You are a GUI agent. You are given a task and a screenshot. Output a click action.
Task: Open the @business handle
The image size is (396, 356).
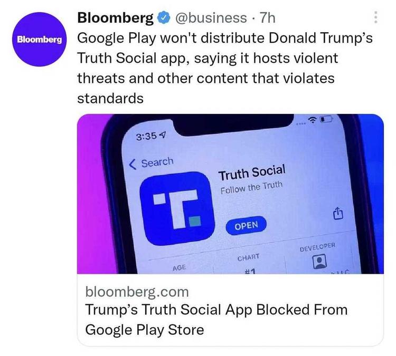[211, 18]
